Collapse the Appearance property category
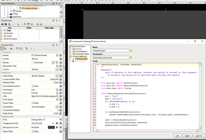 (x=2, y=116)
